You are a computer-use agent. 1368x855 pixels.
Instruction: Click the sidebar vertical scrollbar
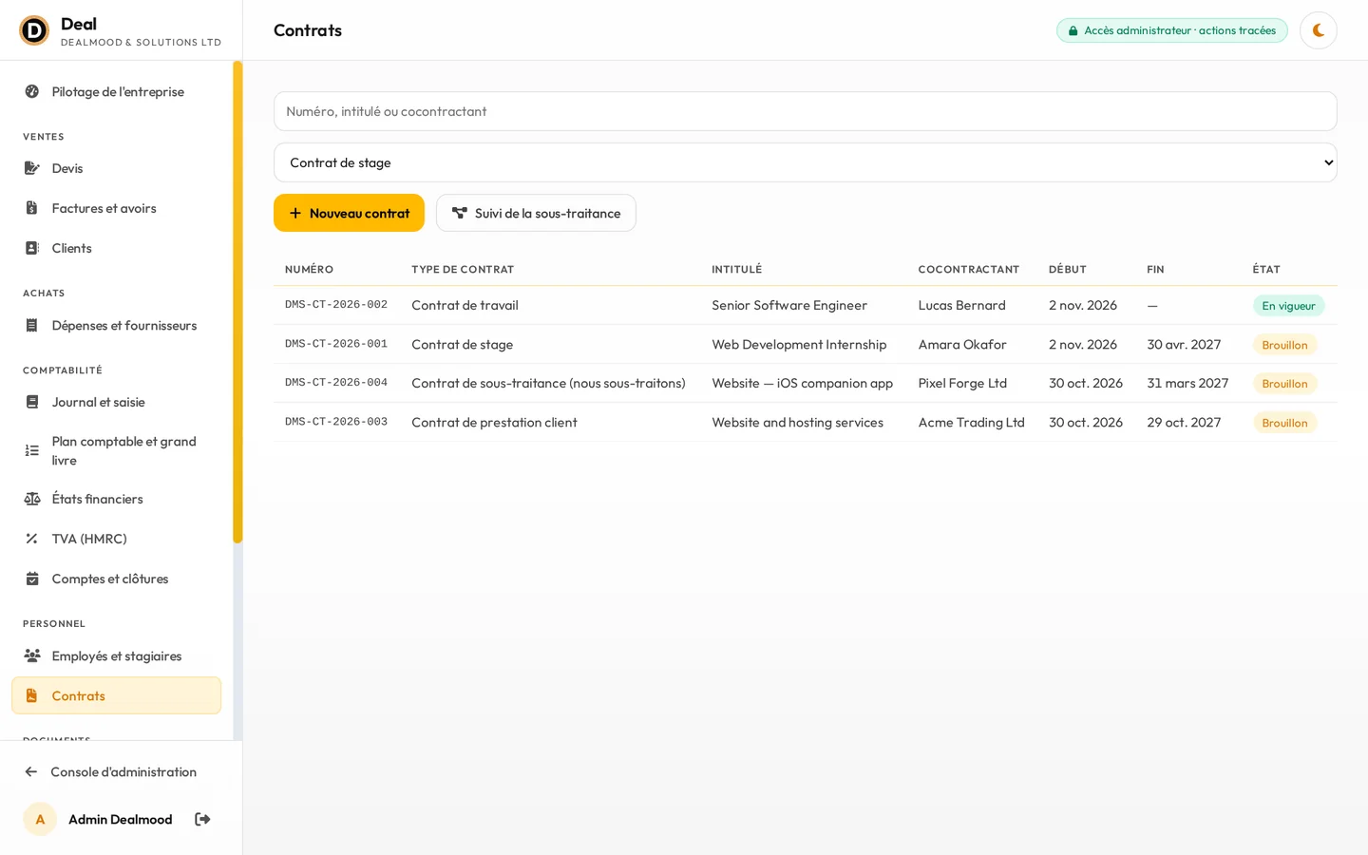(237, 302)
